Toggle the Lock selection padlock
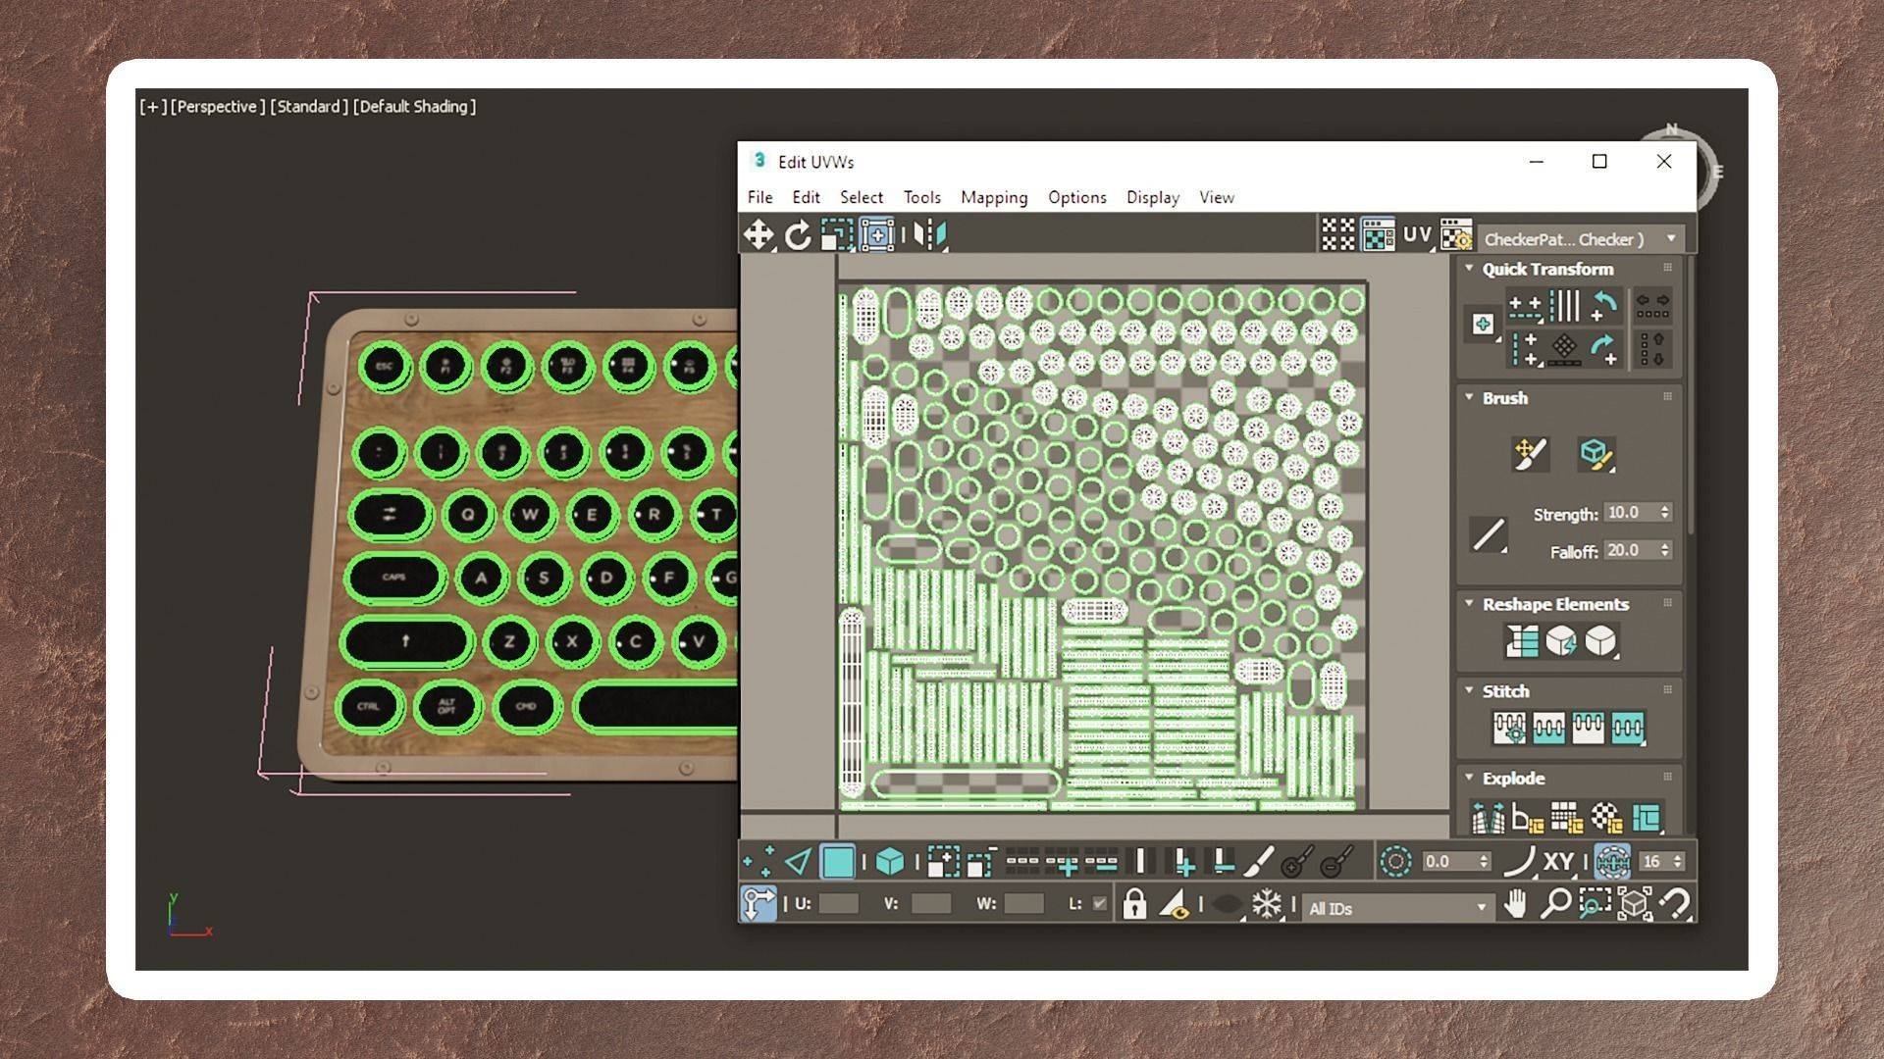1884x1059 pixels. tap(1134, 904)
